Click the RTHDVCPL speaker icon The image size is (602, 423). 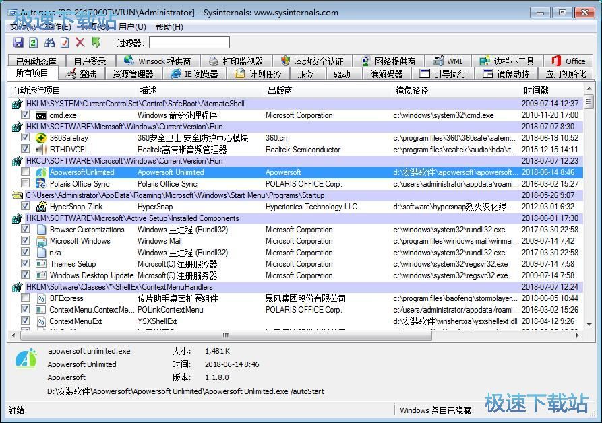point(41,150)
